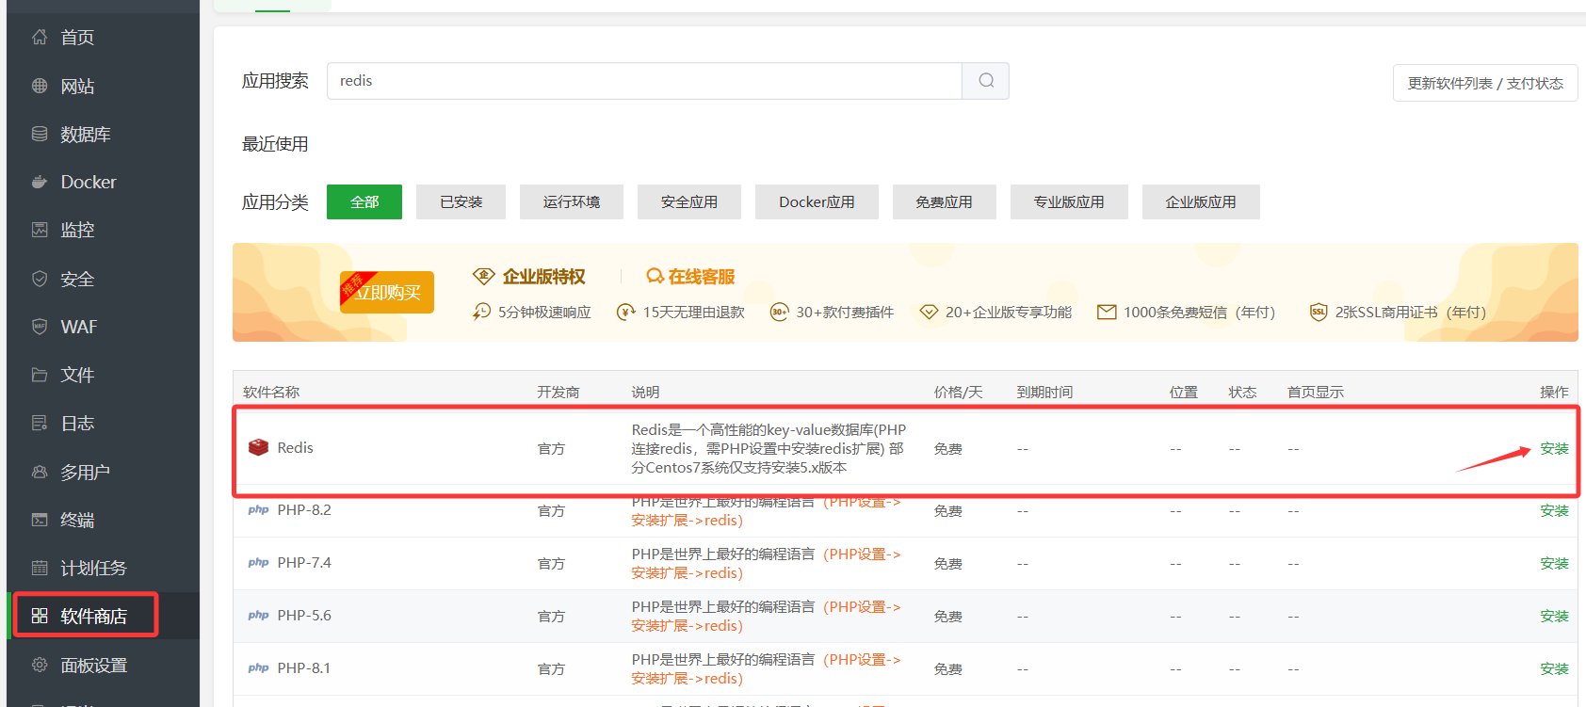This screenshot has height=707, width=1586.
Task: Switch to the 已安装 category tab
Action: tap(461, 201)
